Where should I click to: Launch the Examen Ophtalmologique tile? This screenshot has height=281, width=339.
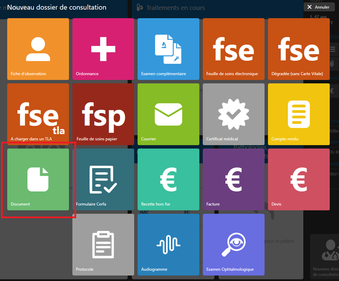click(x=234, y=244)
